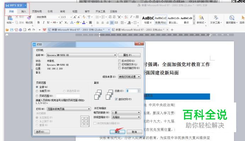Select the 全部 page range radio button

pyautogui.click(x=37, y=87)
